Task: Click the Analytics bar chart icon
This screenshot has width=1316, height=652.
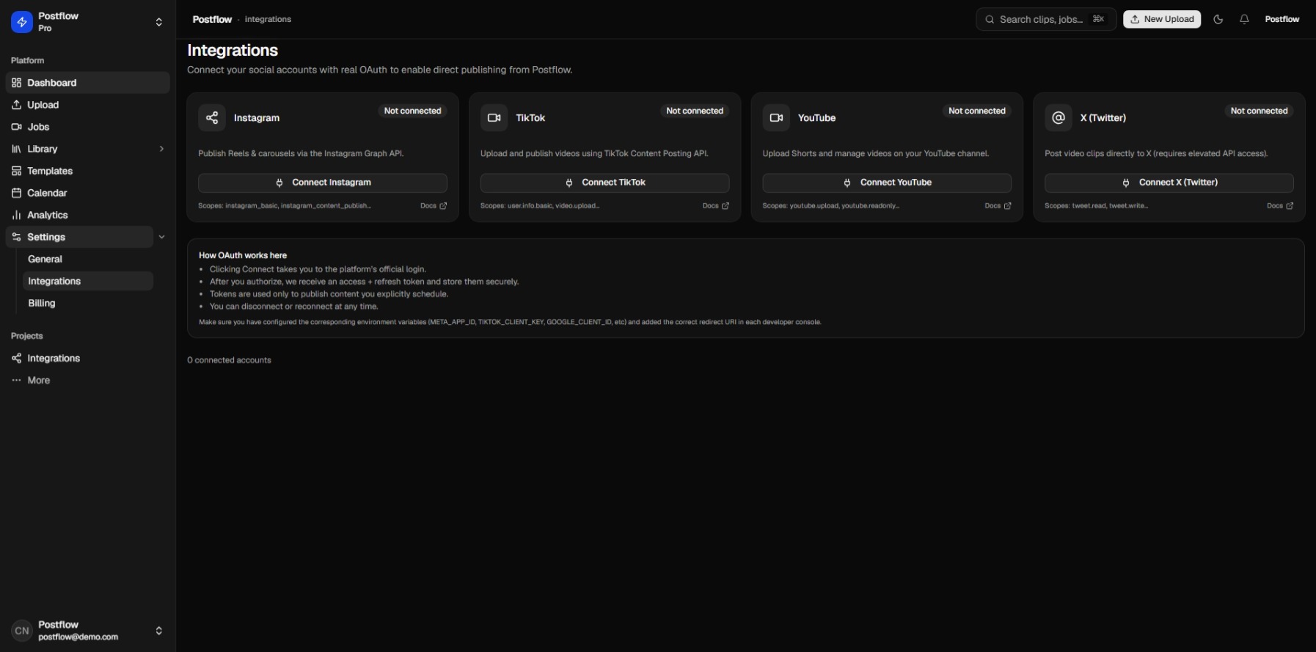Action: tap(16, 215)
